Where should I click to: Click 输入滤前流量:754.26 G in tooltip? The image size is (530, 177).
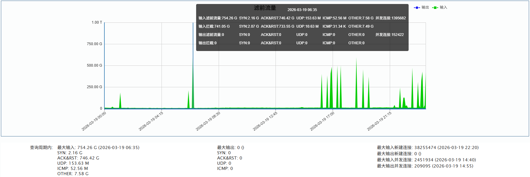pyautogui.click(x=218, y=18)
